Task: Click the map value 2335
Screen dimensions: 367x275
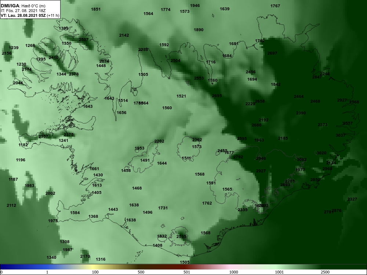Action: point(243,210)
